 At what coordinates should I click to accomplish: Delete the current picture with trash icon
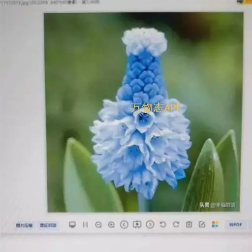tap(189, 224)
